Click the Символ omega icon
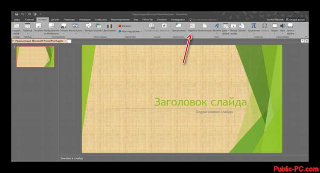The width and height of the screenshot is (320, 173). [x=265, y=26]
